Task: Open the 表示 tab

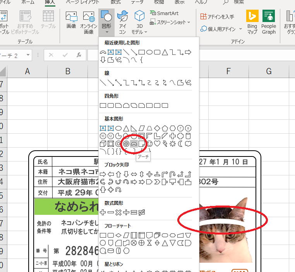Action: [x=180, y=2]
